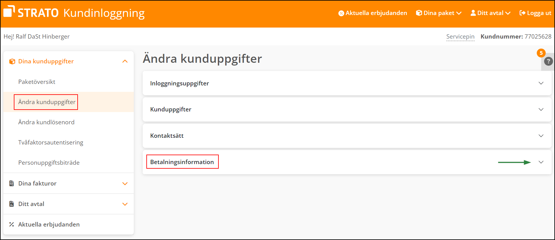Viewport: 555px width, 240px height.
Task: Click the help question mark icon
Action: pyautogui.click(x=548, y=61)
